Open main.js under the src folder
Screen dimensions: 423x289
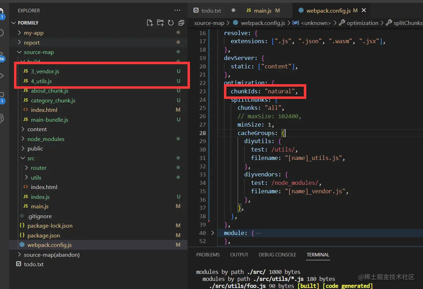(40, 206)
